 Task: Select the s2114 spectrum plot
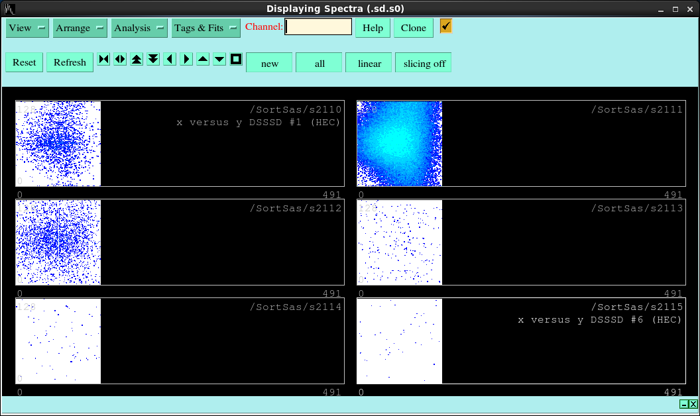(58, 341)
